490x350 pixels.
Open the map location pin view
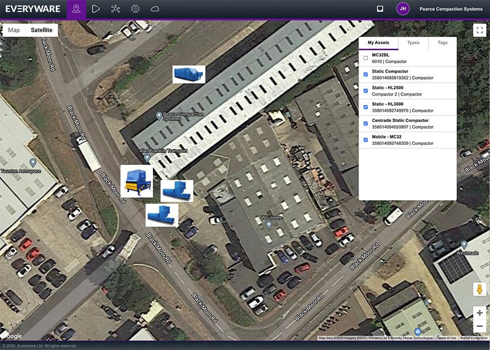click(x=76, y=9)
